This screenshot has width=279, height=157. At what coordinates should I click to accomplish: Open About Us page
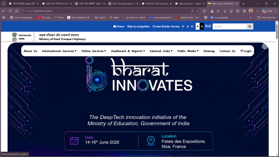(31, 51)
